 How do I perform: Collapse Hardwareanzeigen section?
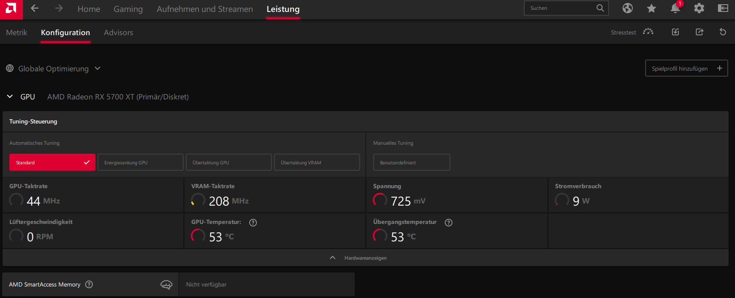365,258
